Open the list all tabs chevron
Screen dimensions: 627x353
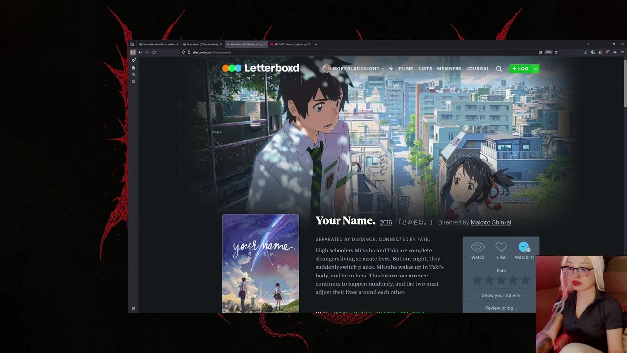[588, 44]
